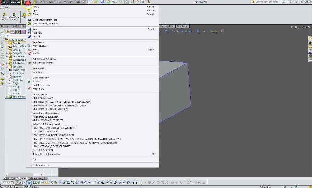The height and width of the screenshot is (188, 312).
Task: Click the Apply Scene icon
Action: click(215, 31)
